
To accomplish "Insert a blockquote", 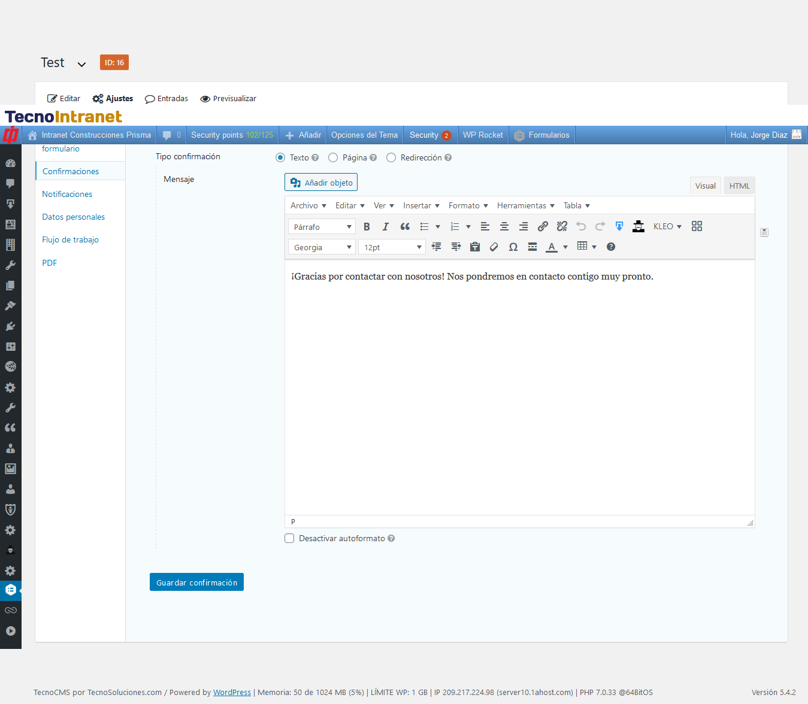I will 405,227.
